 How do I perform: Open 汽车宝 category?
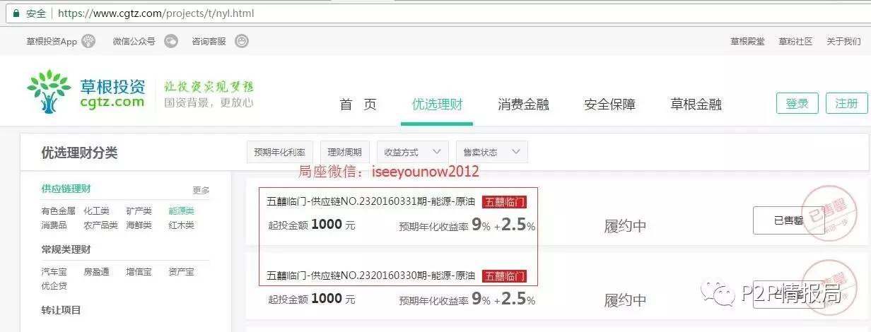(x=54, y=271)
